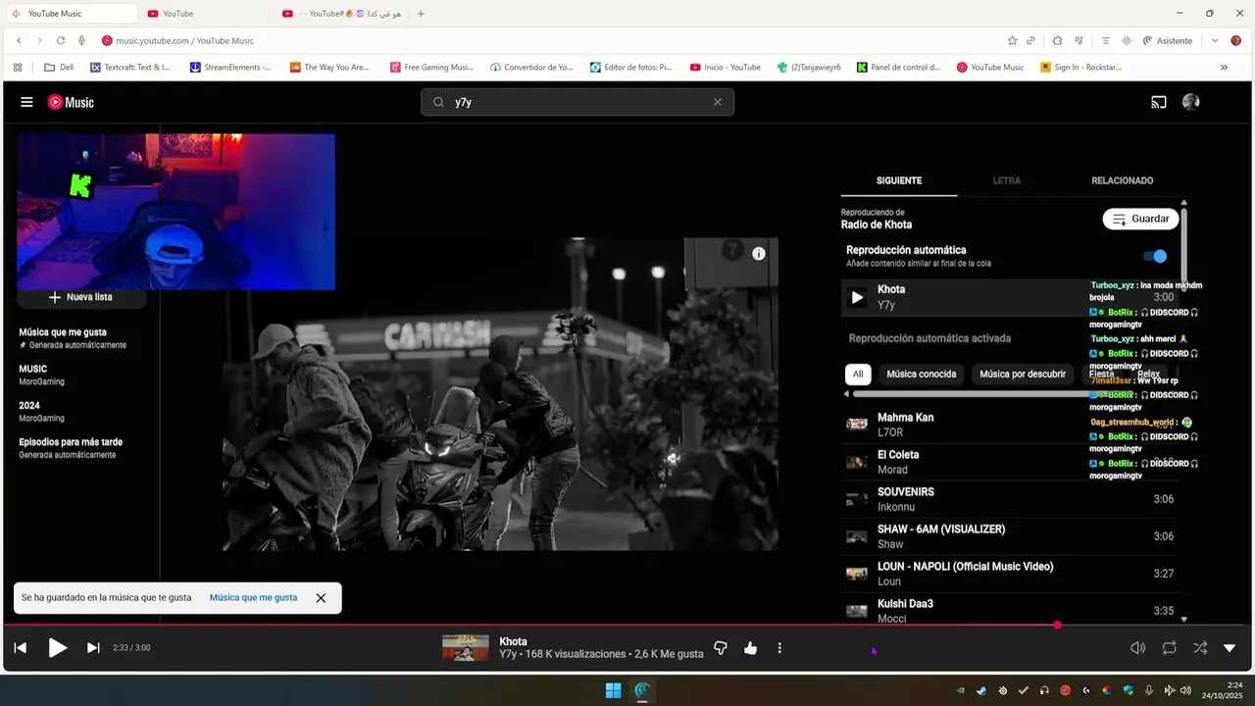Create a Nueva lista playlist
This screenshot has width=1255, height=706.
pyautogui.click(x=81, y=297)
